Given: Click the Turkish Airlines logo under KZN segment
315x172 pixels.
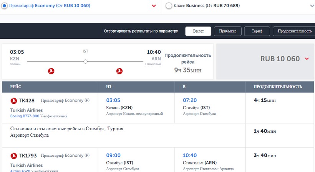Looking at the screenshot, I should click(51, 71).
